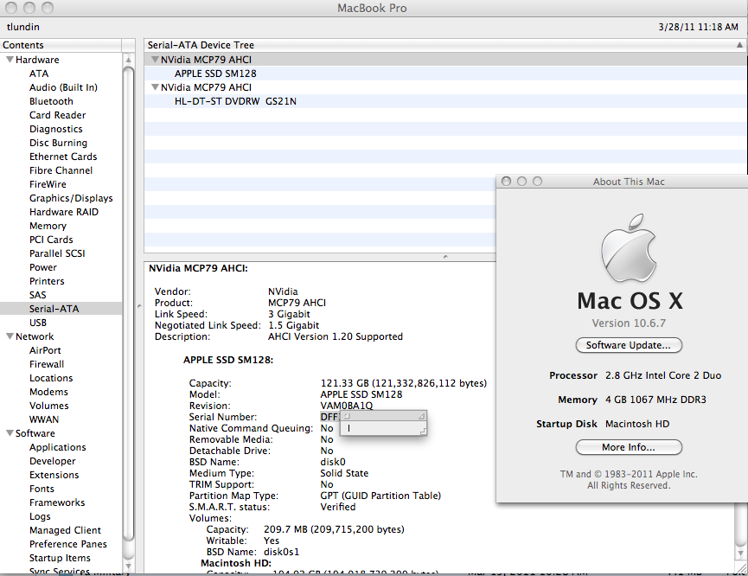Viewport: 748px width, 576px height.
Task: Select WWAN under Network
Action: click(x=44, y=419)
